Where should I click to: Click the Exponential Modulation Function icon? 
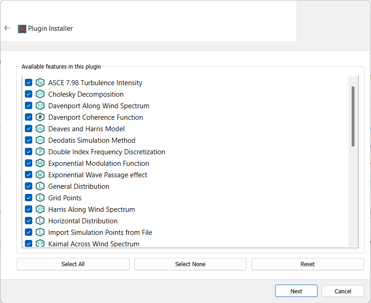(40, 163)
